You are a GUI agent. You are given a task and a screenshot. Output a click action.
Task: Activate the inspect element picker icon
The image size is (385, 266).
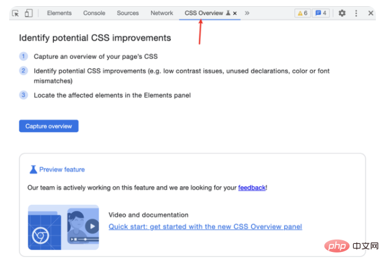[15, 13]
